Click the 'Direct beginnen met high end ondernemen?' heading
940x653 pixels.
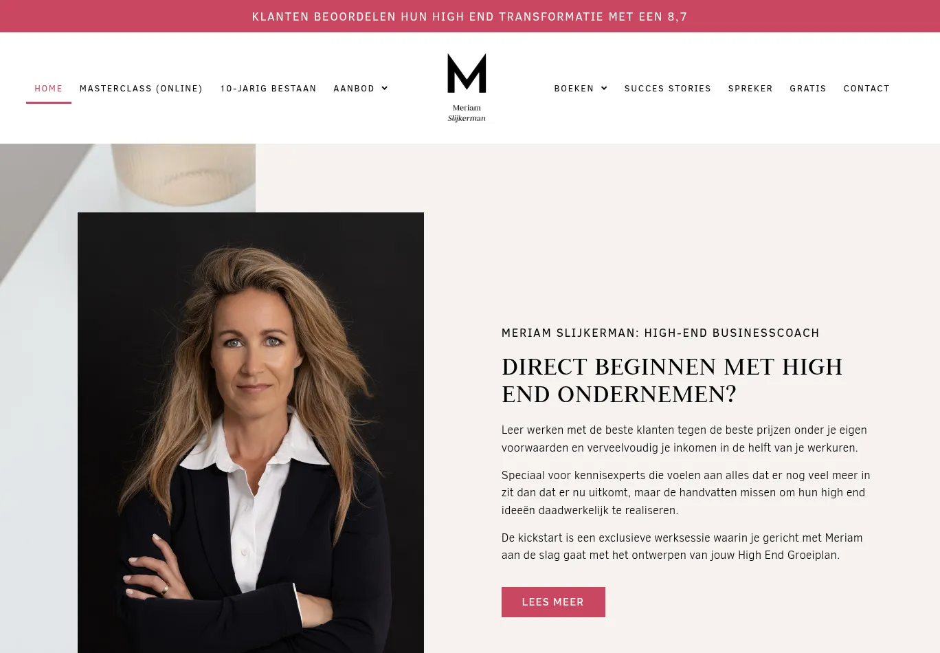672,380
